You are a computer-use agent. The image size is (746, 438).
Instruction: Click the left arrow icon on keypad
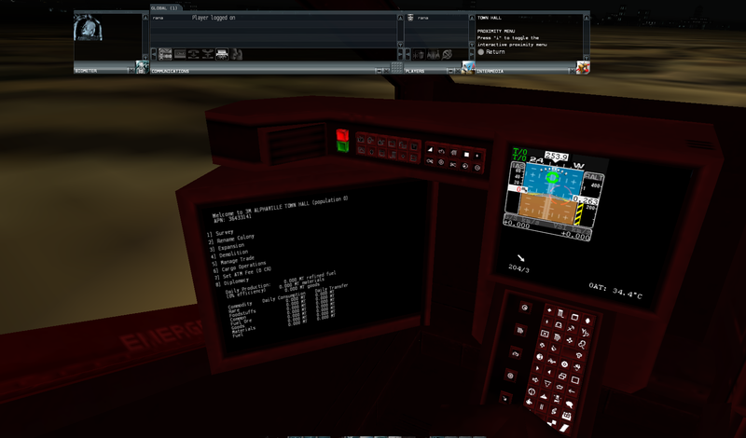pos(572,390)
